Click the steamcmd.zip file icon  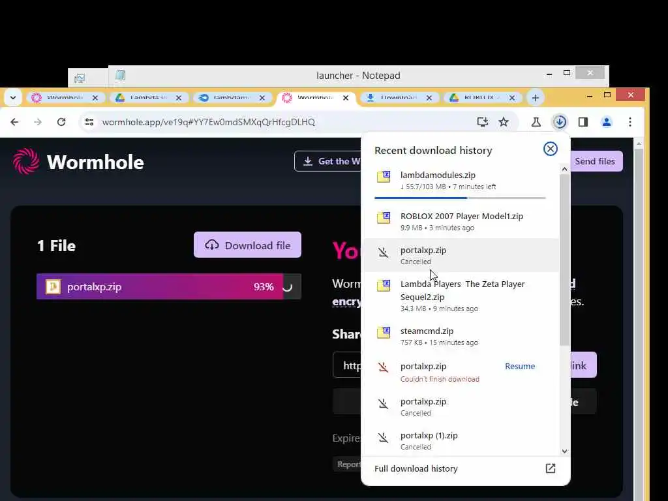pos(384,332)
